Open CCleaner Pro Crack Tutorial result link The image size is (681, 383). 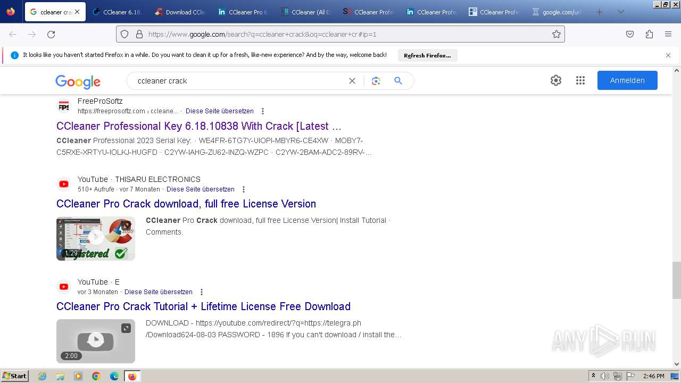[203, 306]
